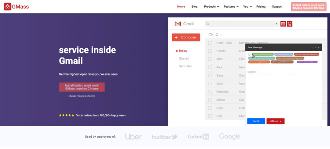Open the Gmail search options dropdown arrow
Image resolution: width=330 pixels, height=149 pixels.
pyautogui.click(x=276, y=24)
